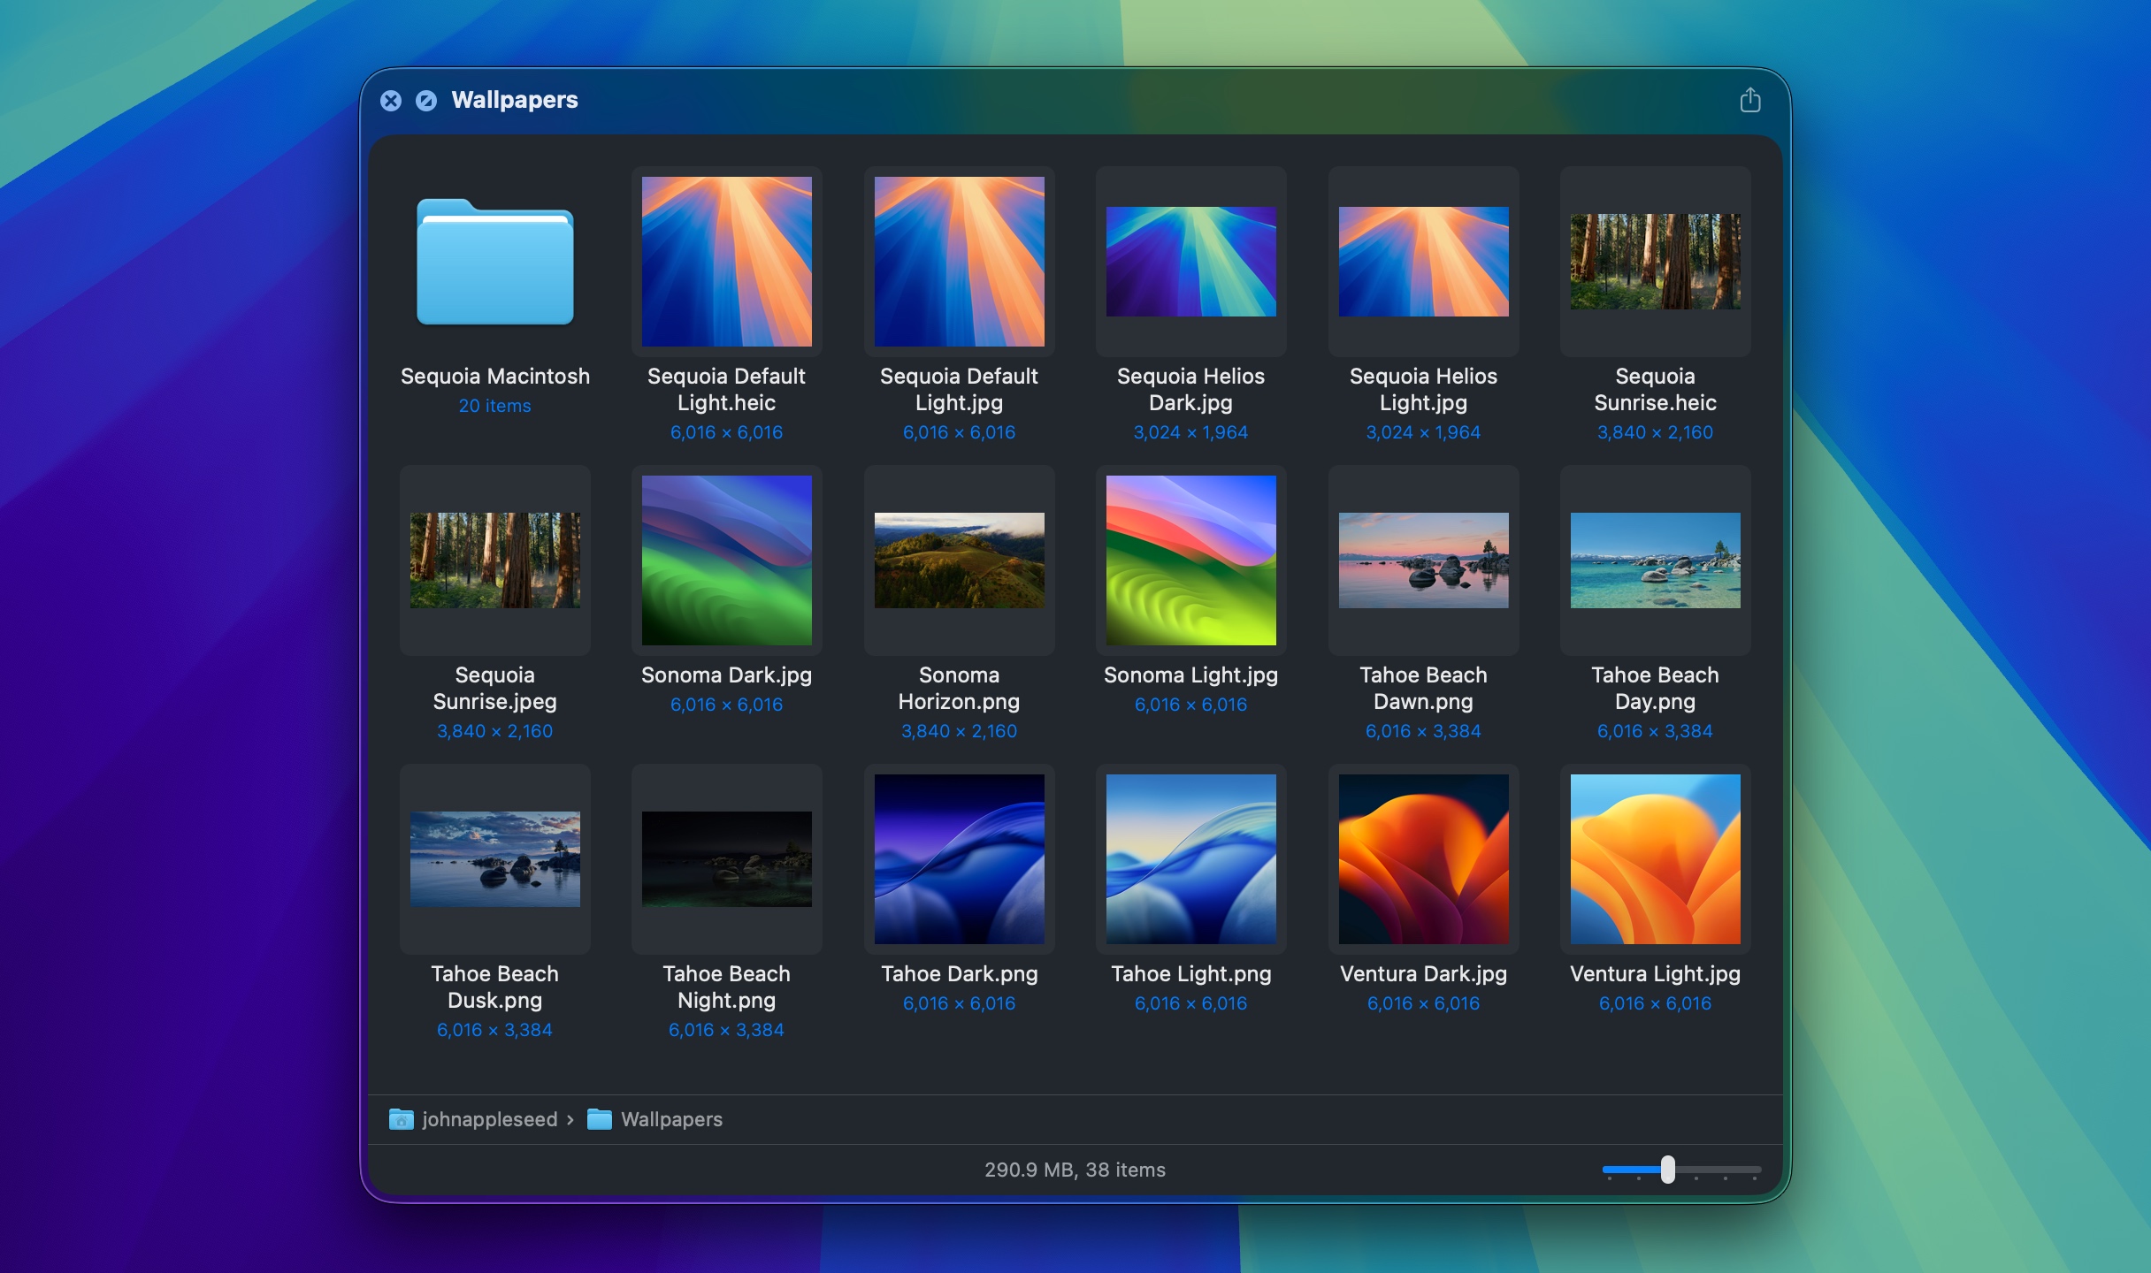Click the 6,016 × 6,016 link below Ventura Dark.jpg
This screenshot has width=2151, height=1273.
[1423, 1003]
